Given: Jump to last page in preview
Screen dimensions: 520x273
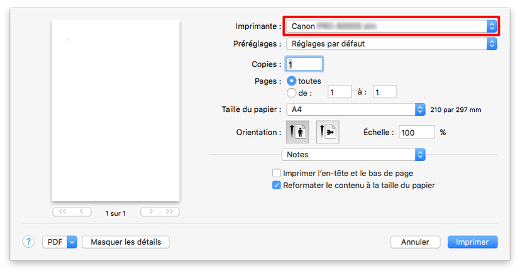Looking at the screenshot, I should click(x=170, y=212).
